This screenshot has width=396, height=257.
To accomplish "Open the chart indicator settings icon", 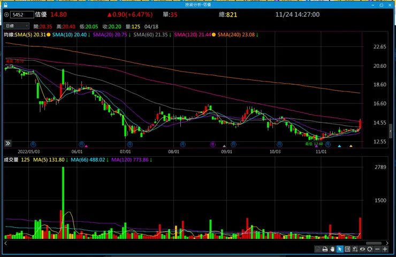I will click(355, 249).
